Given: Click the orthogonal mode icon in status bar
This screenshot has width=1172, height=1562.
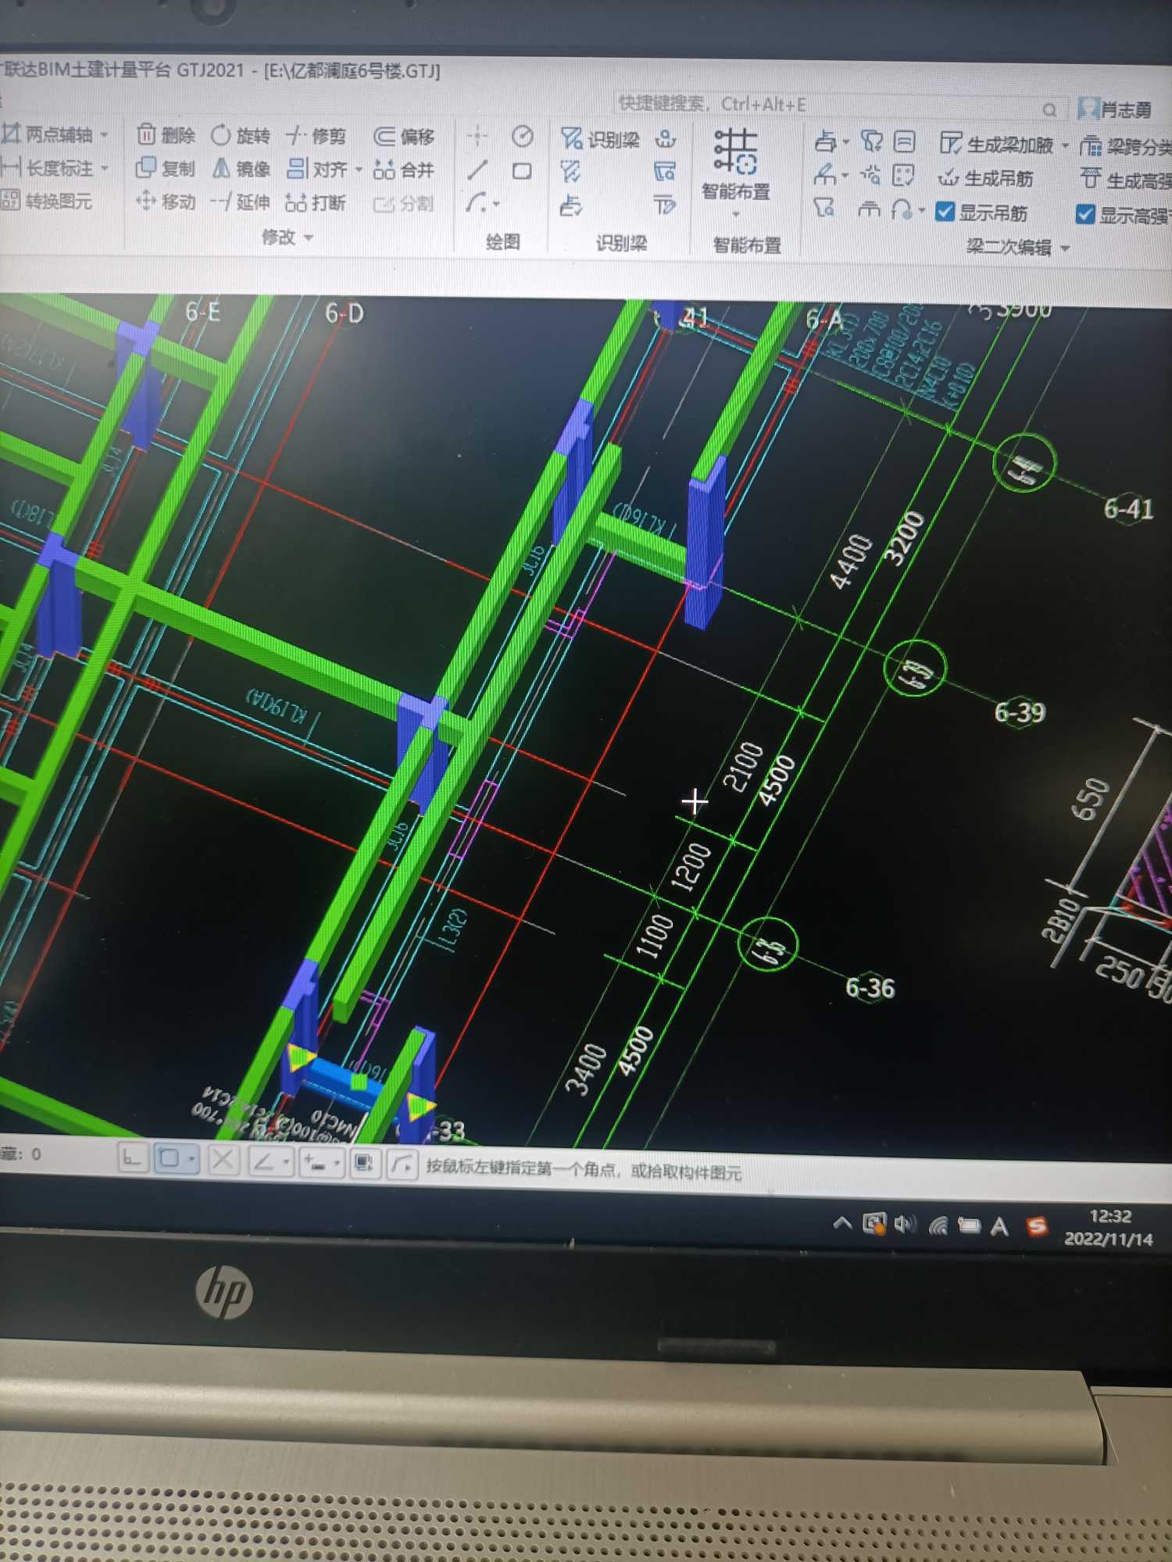Looking at the screenshot, I should coord(132,1159).
